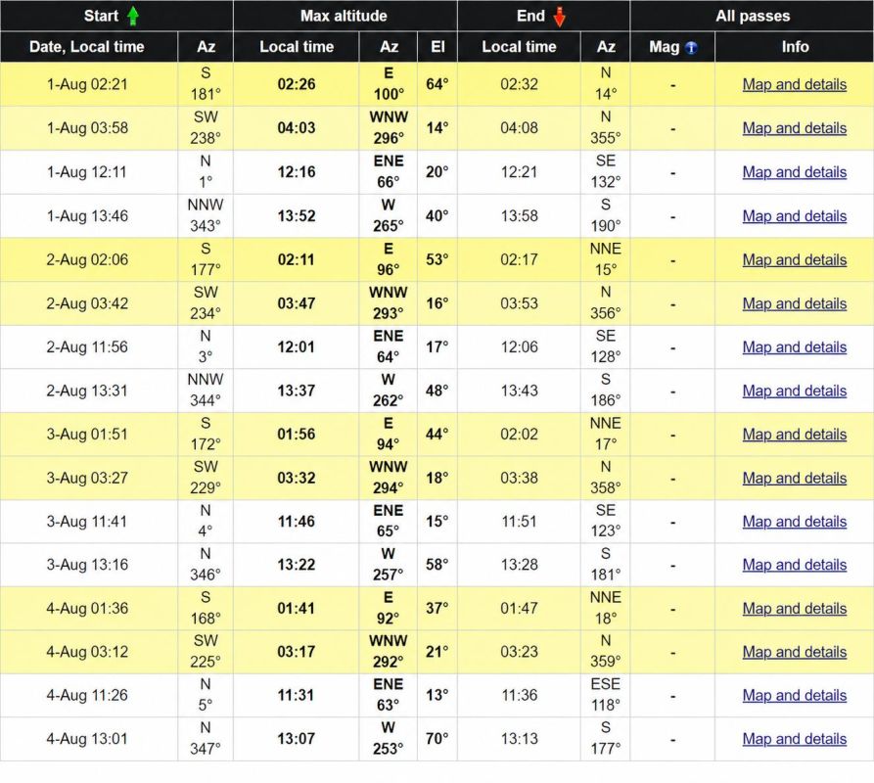874x783 pixels.
Task: Click end time '03:38'
Action: 519,478
